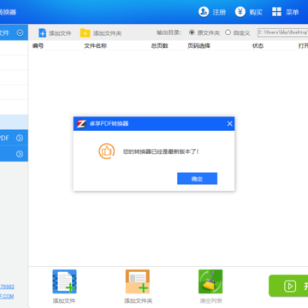Close the update dialog with X
308x308 pixels.
(x=229, y=124)
